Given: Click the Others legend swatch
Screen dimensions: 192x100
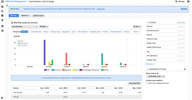Looking at the screenshot, I should tap(102, 70).
